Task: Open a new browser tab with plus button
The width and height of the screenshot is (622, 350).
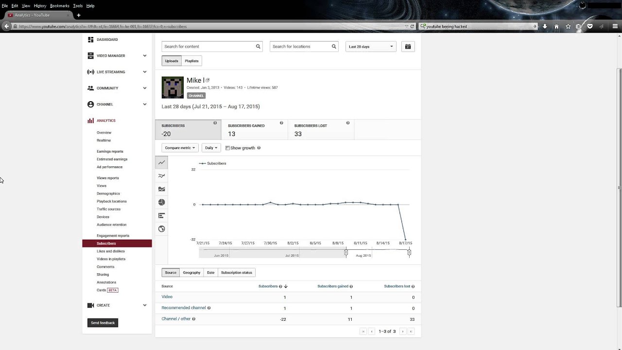Action: tap(79, 15)
